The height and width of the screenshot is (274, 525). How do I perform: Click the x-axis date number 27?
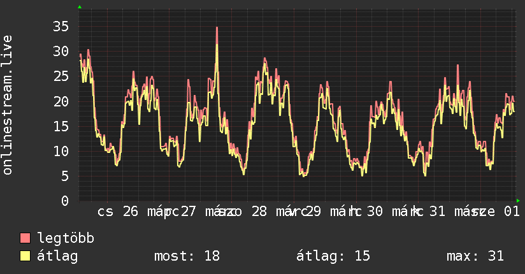(188, 212)
